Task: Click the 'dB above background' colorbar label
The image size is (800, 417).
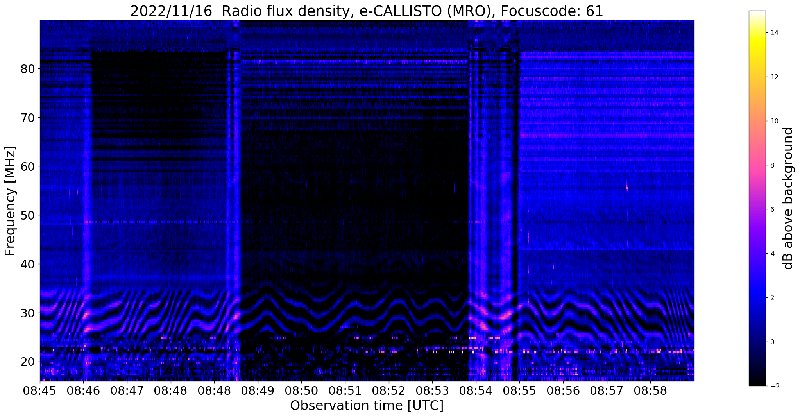Action: pos(788,199)
